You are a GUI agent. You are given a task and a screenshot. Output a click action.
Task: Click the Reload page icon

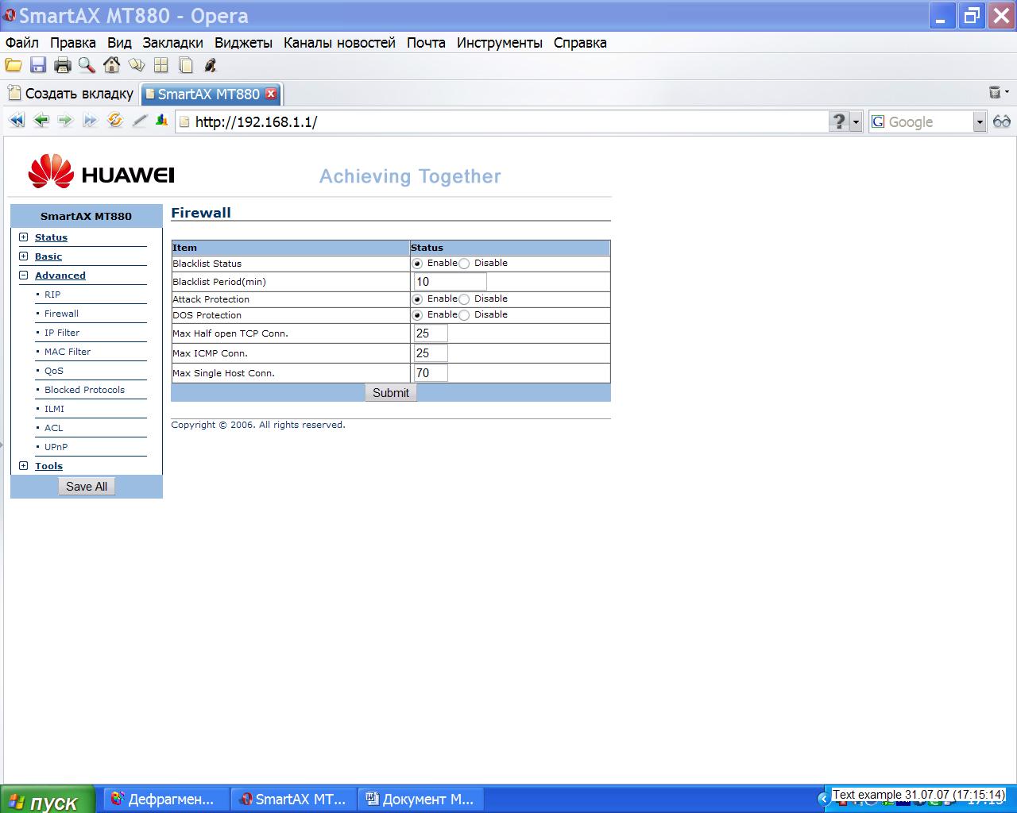click(x=115, y=121)
